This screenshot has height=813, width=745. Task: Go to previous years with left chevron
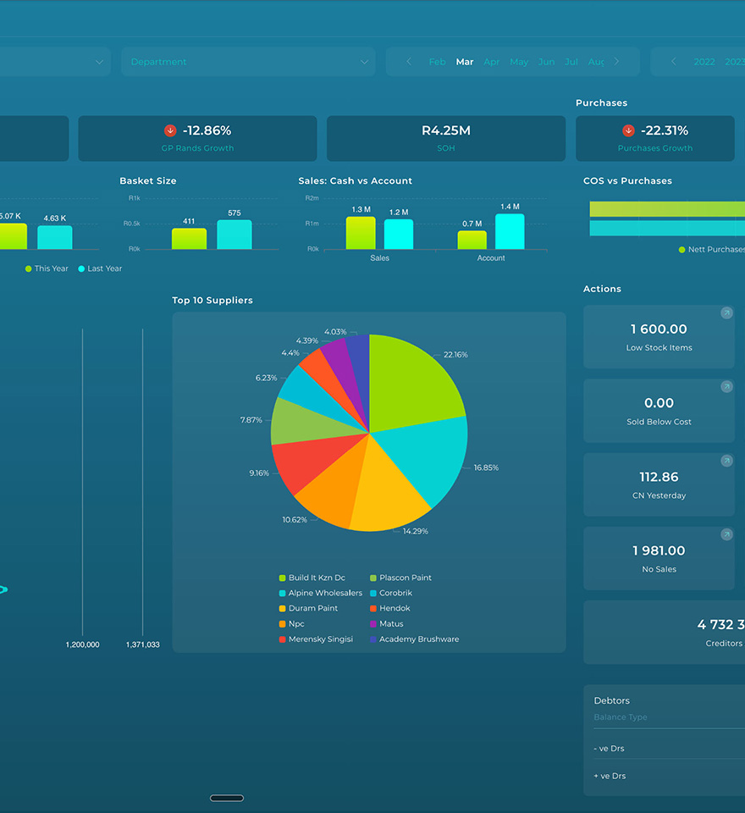tap(673, 61)
